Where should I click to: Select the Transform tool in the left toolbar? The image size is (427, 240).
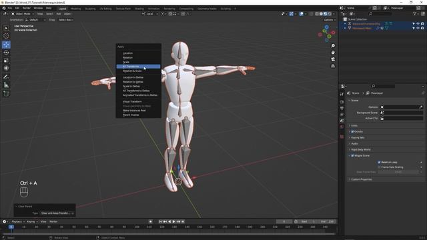6,68
